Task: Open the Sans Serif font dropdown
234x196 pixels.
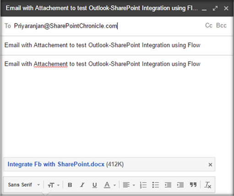Action: [x=24, y=185]
